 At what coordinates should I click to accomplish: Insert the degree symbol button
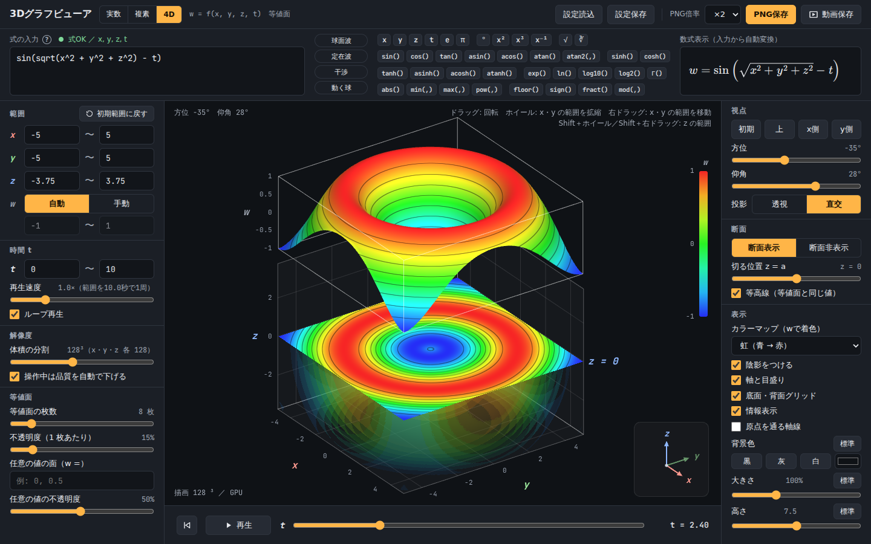483,40
